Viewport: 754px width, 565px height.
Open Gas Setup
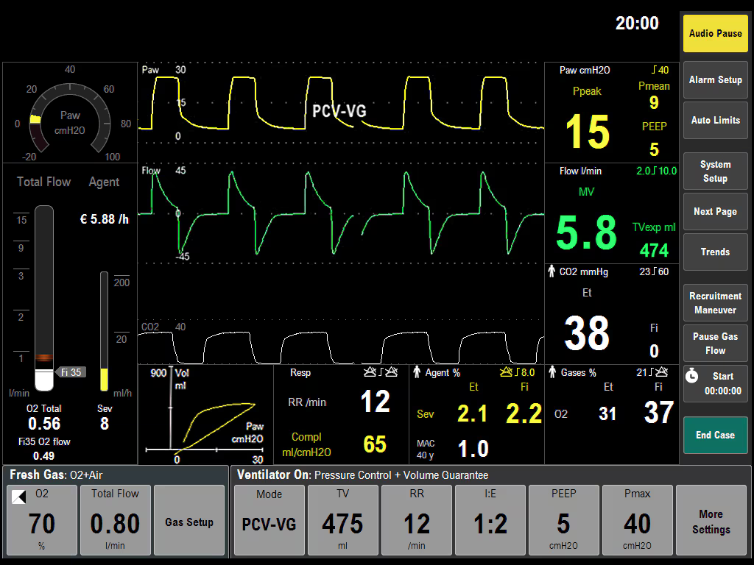189,520
